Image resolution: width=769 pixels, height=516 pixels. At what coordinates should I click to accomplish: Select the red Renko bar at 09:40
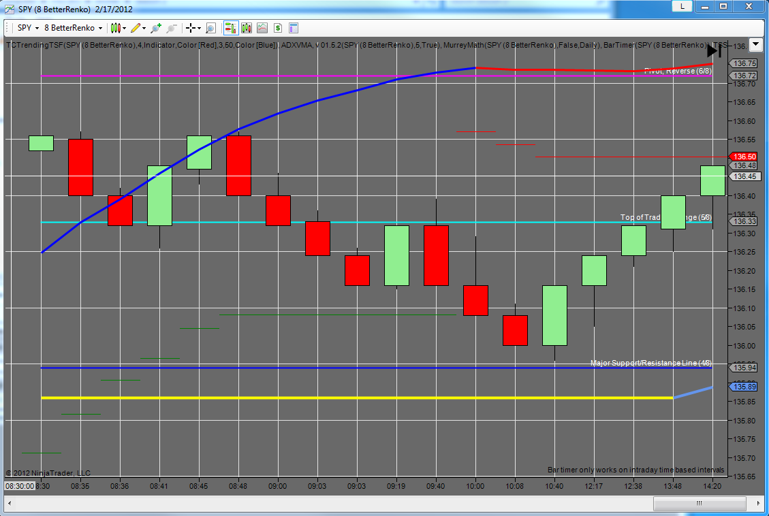pos(436,255)
